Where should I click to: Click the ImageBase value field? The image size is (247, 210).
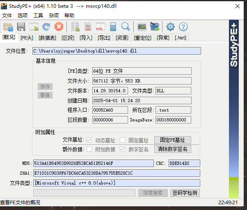click(173, 120)
